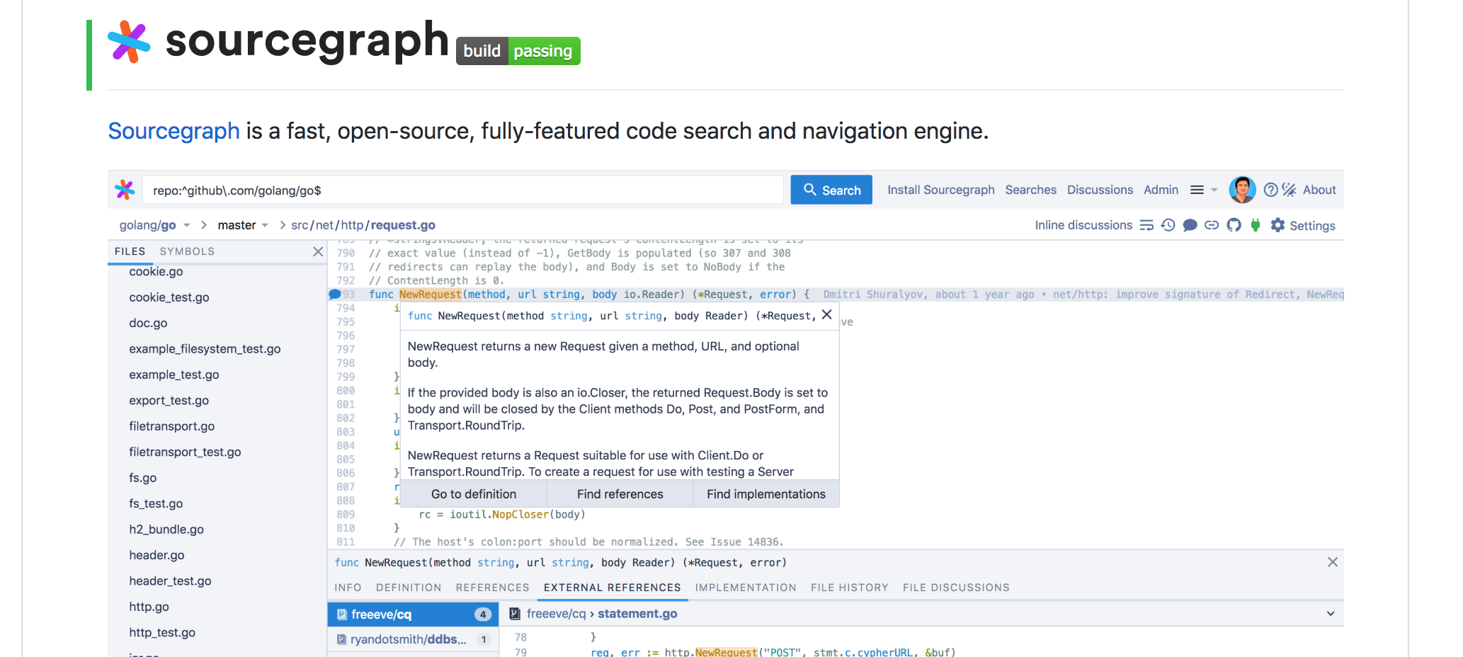Click NewRequest identifier on line 793
The width and height of the screenshot is (1463, 657).
coord(430,295)
